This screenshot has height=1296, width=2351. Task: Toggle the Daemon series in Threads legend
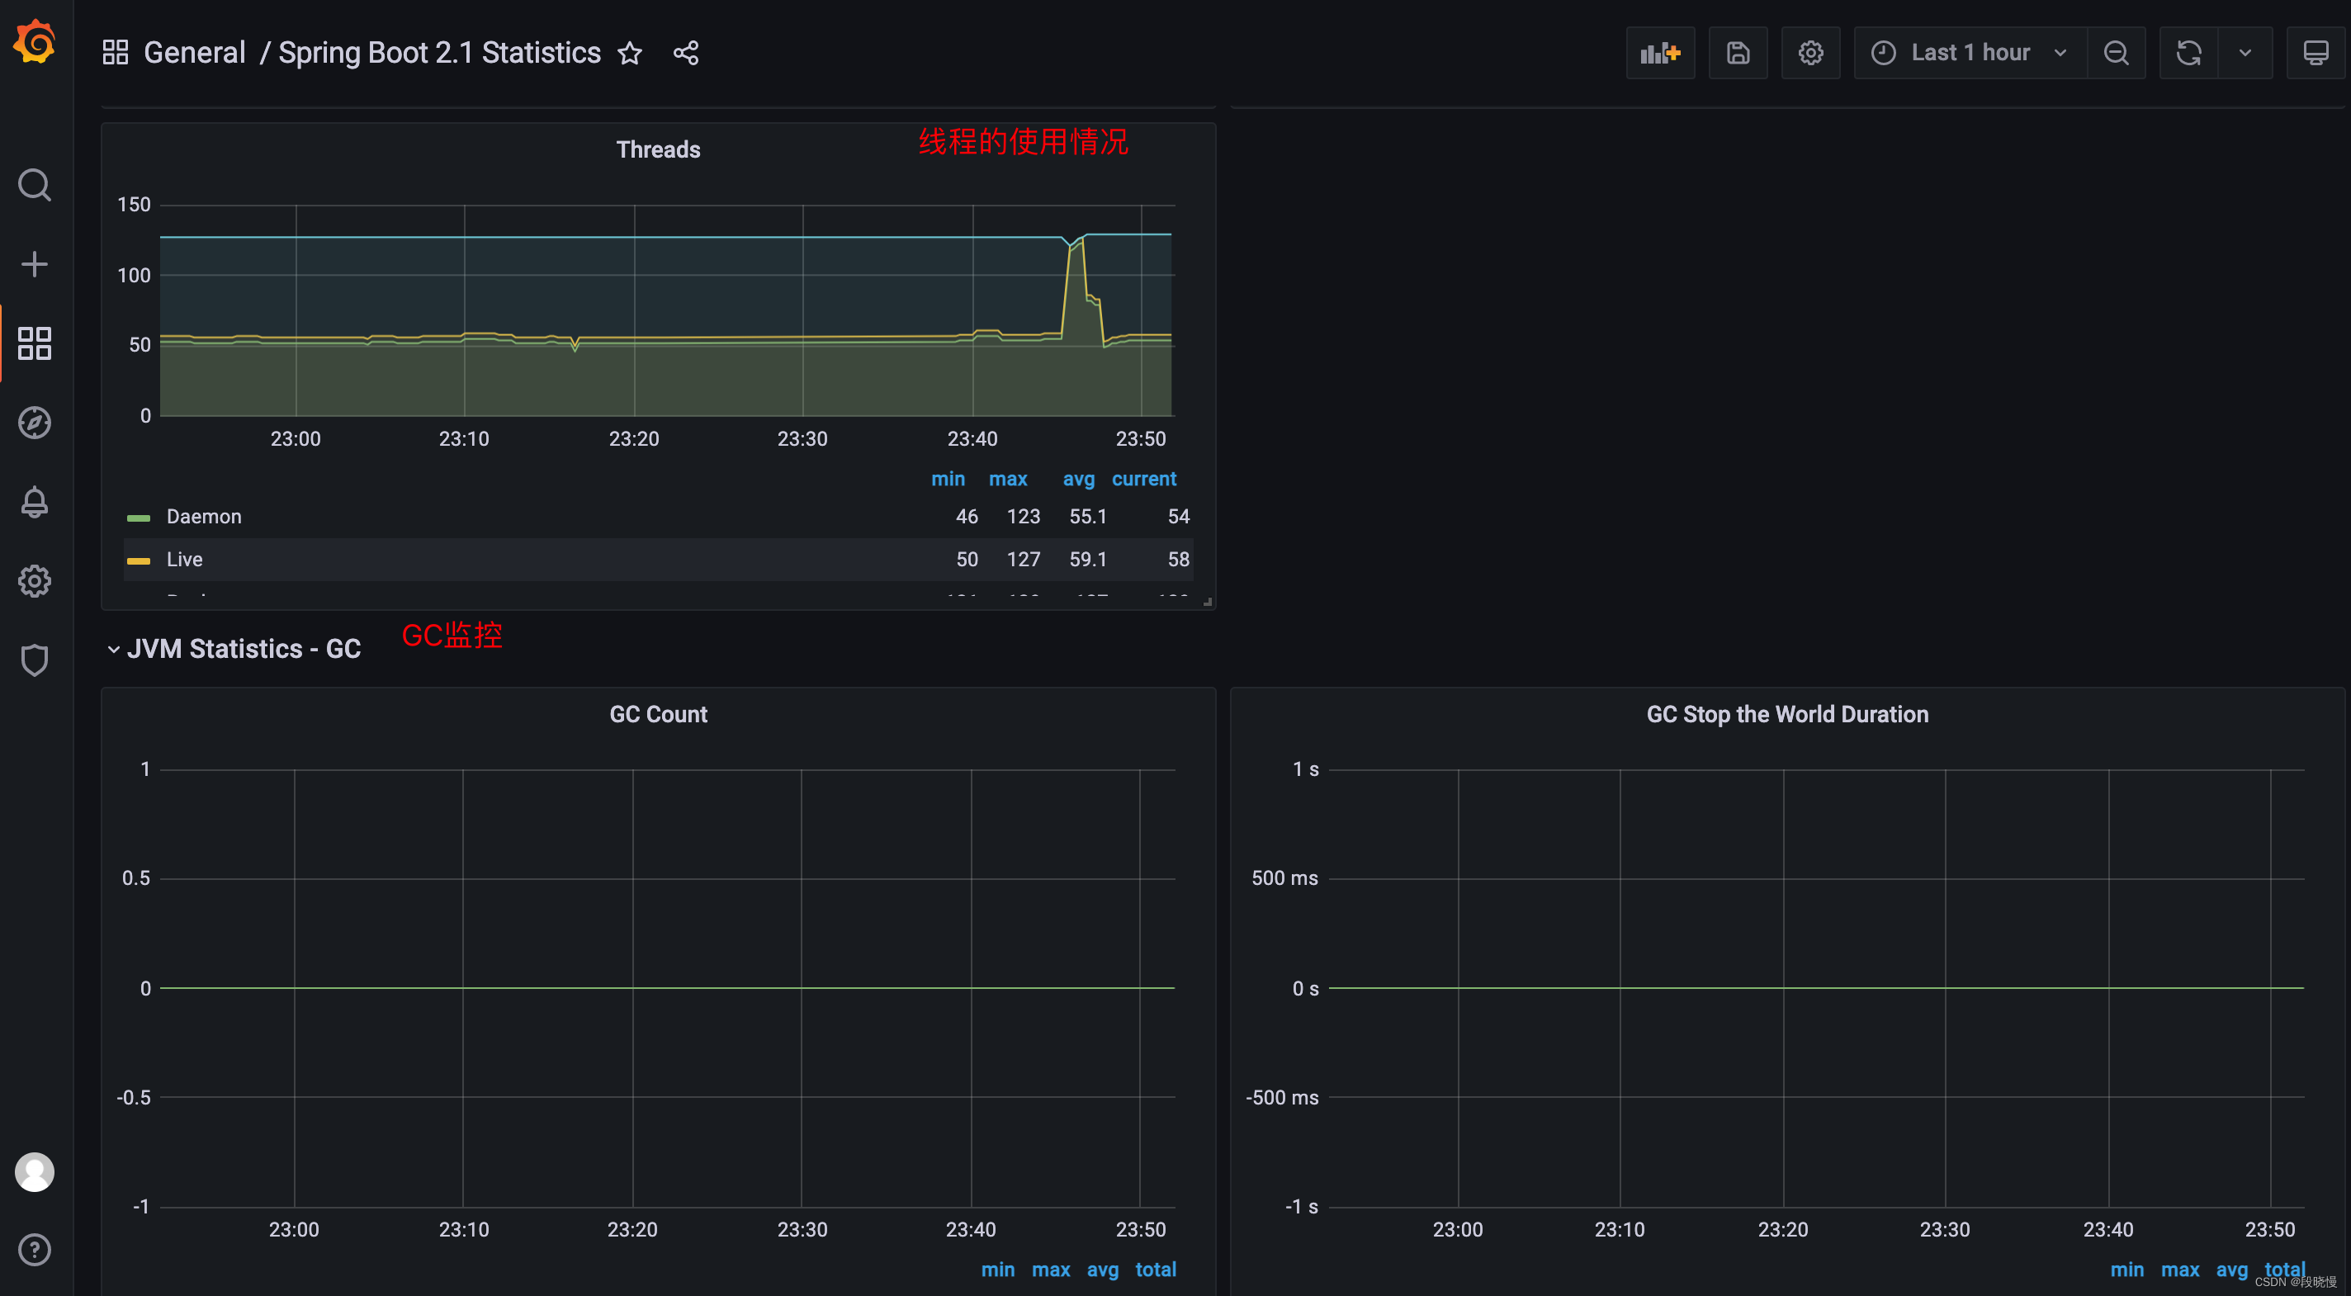click(204, 517)
